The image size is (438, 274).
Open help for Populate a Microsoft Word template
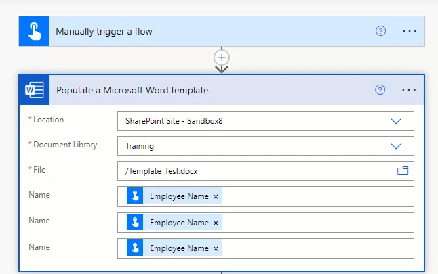click(380, 90)
